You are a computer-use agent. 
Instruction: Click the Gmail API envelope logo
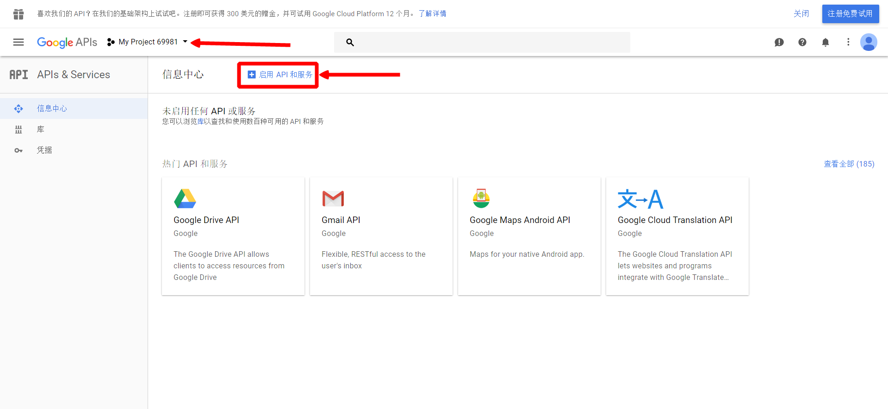[x=333, y=198]
